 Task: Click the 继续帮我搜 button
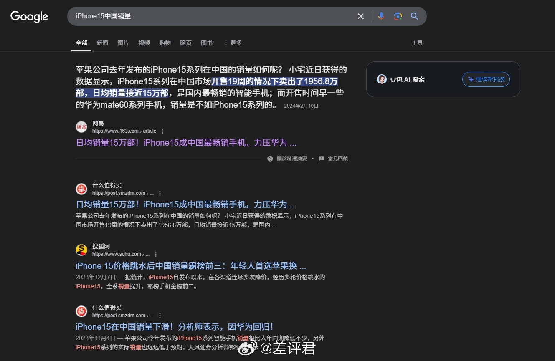tap(486, 79)
